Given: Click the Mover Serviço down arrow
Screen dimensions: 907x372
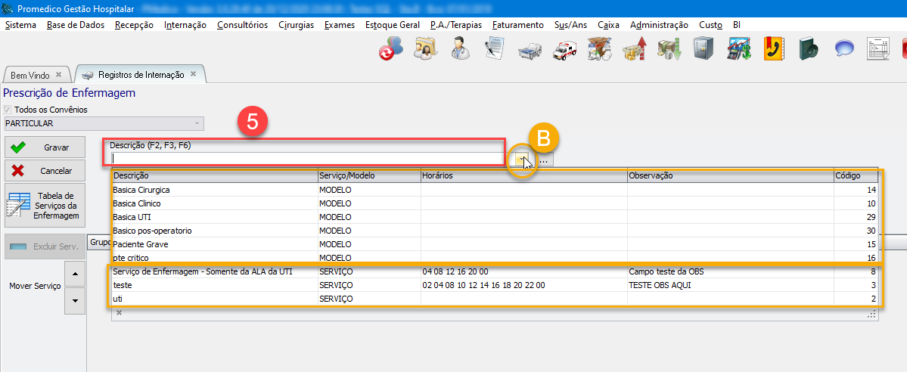Looking at the screenshot, I should tap(73, 300).
